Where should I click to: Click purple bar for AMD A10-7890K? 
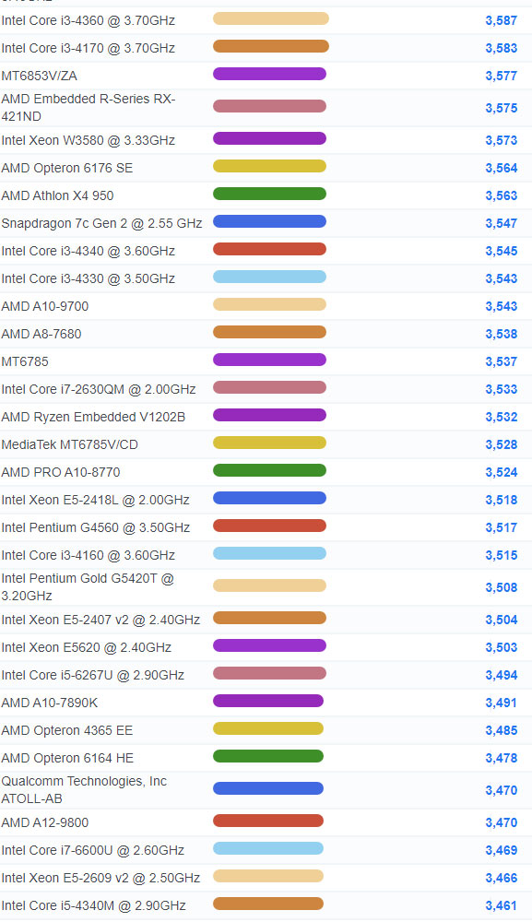click(x=268, y=701)
